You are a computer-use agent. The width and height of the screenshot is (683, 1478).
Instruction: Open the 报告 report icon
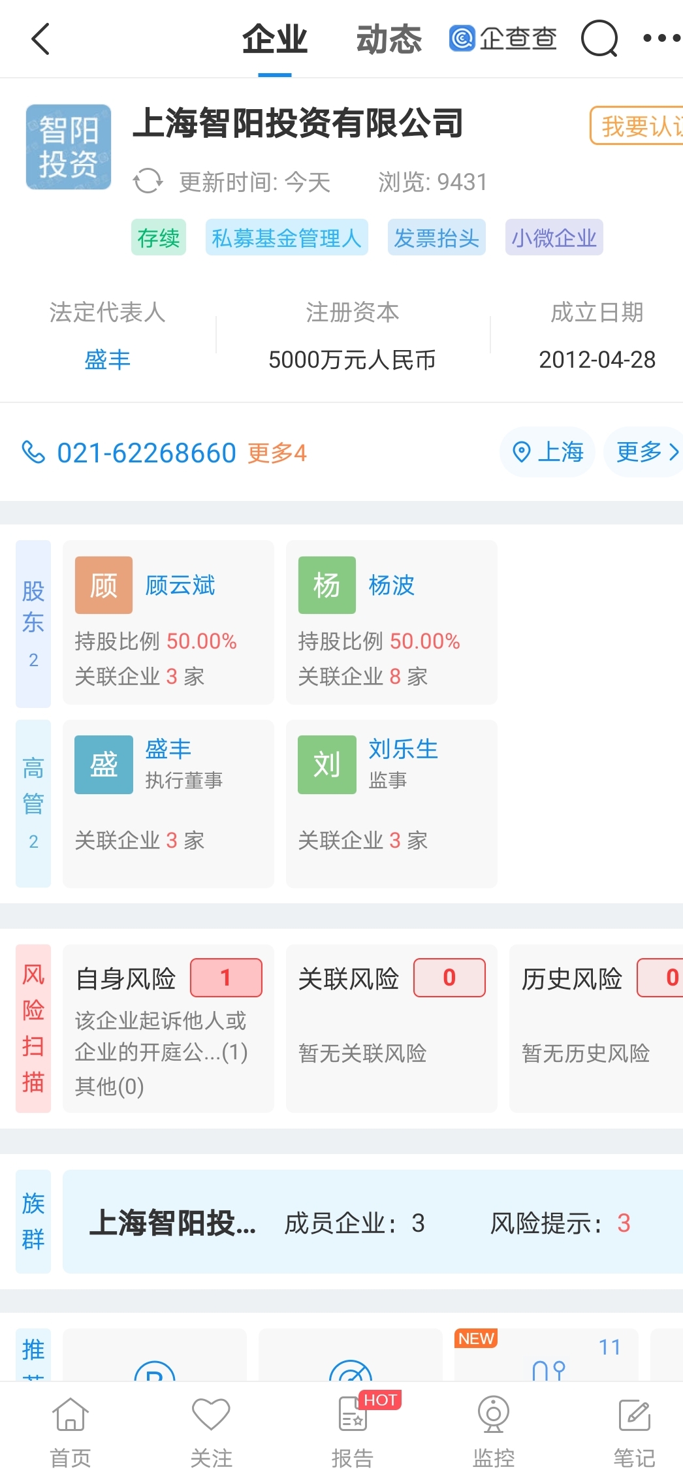[x=353, y=1415]
